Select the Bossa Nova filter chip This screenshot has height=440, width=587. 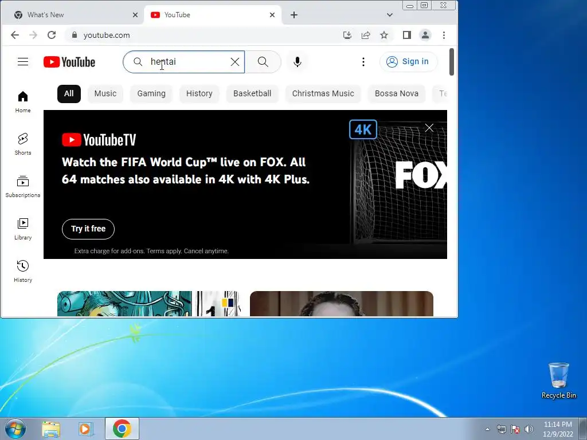397,93
